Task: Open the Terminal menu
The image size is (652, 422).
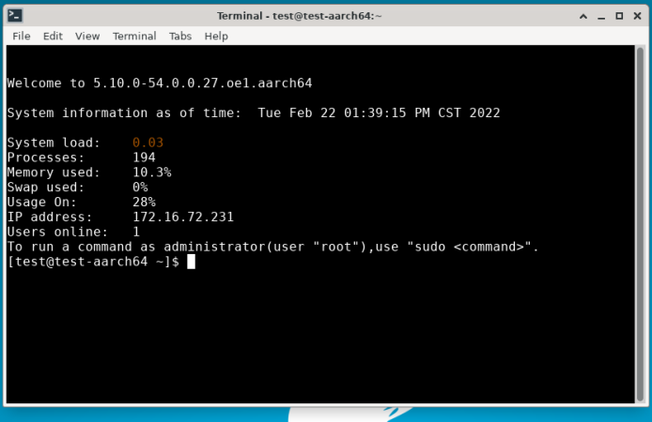Action: (134, 36)
